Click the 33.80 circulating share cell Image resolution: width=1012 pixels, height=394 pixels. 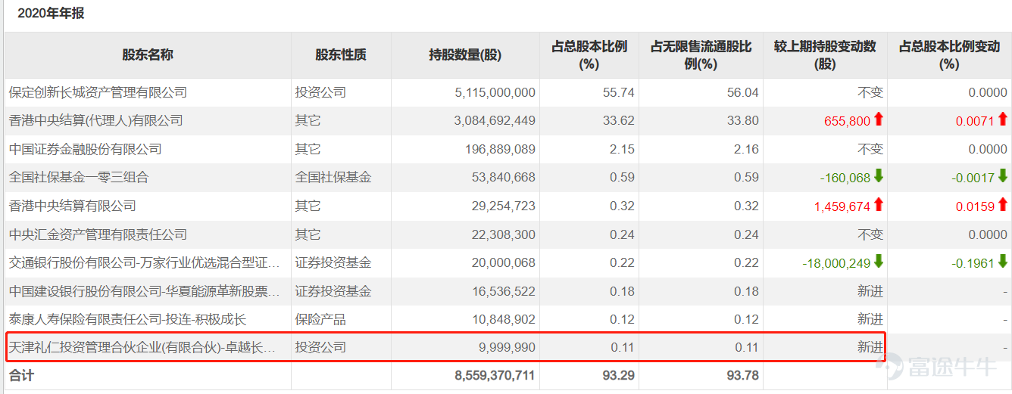pos(745,120)
